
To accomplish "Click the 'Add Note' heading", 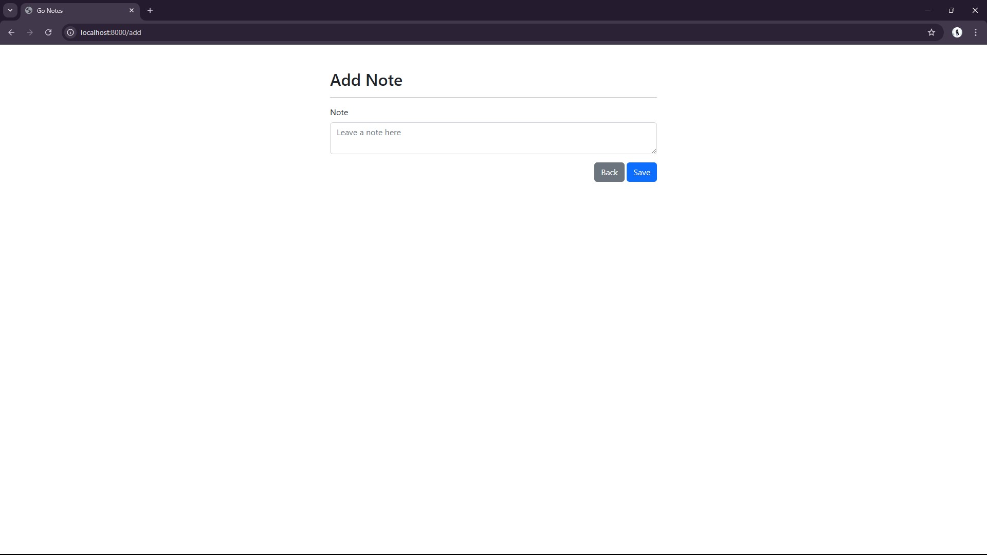I will coord(366,80).
